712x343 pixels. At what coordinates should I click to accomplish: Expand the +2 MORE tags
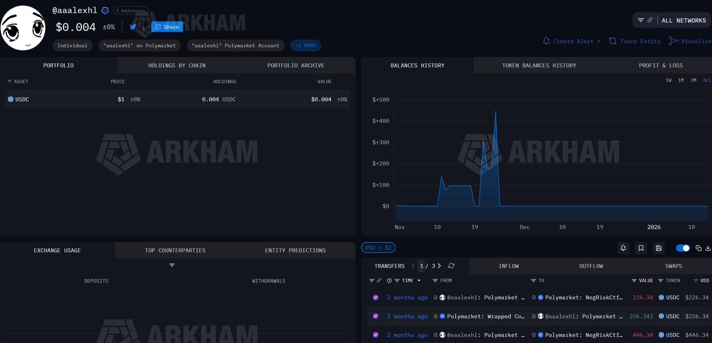[306, 46]
